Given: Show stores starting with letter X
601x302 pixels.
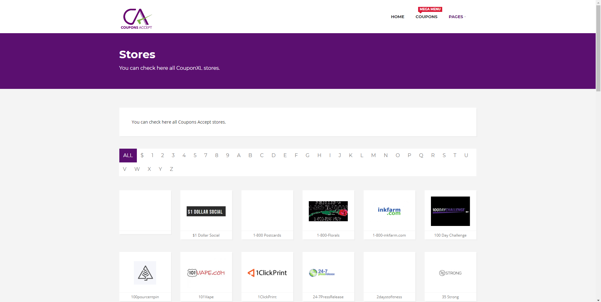Looking at the screenshot, I should [149, 169].
